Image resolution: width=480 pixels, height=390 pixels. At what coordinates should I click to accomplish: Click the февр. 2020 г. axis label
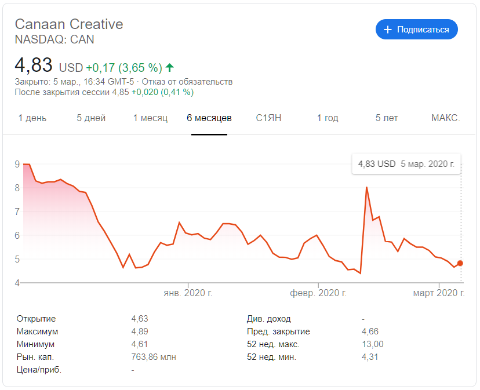pyautogui.click(x=318, y=293)
